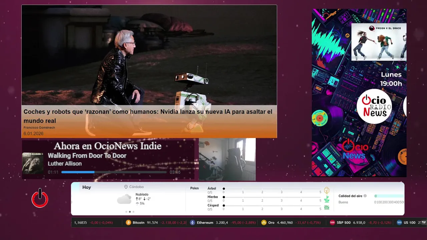This screenshot has width=427, height=240.
Task: Click the song title Walking From Door To Door
Action: (x=87, y=156)
